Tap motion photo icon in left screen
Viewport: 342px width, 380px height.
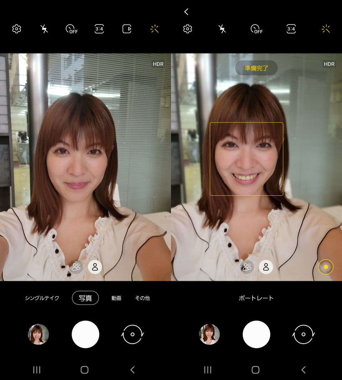click(127, 29)
